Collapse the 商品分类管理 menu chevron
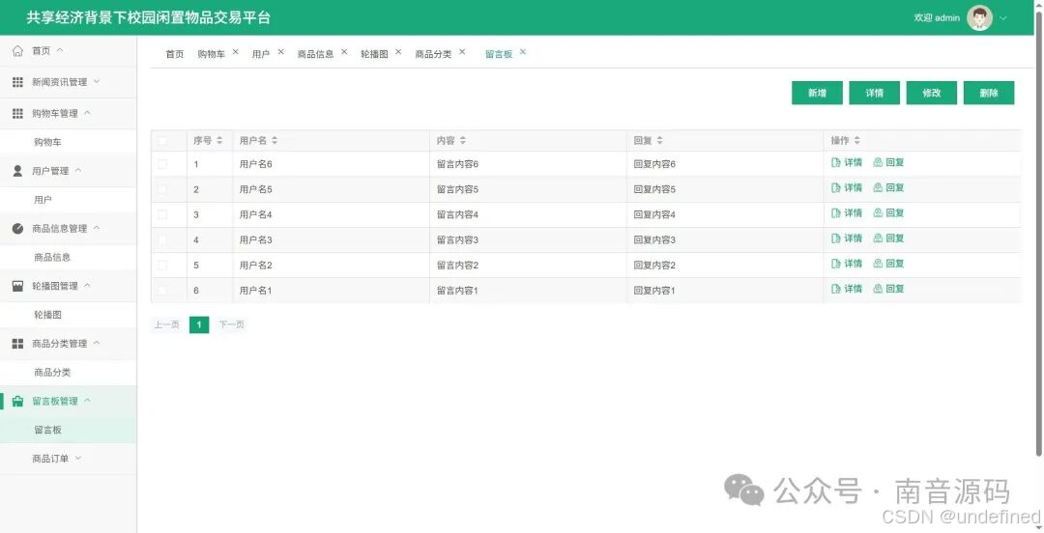This screenshot has width=1044, height=533. (97, 343)
